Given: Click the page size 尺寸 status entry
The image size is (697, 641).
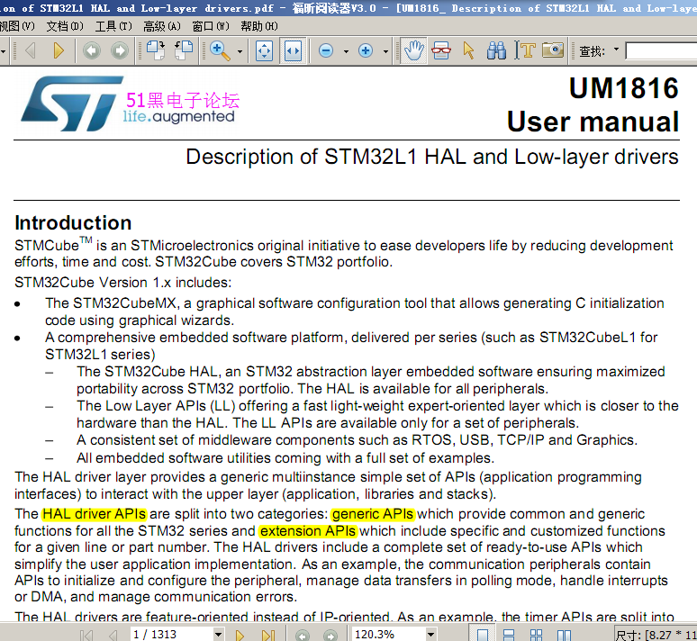Looking at the screenshot, I should [x=656, y=635].
